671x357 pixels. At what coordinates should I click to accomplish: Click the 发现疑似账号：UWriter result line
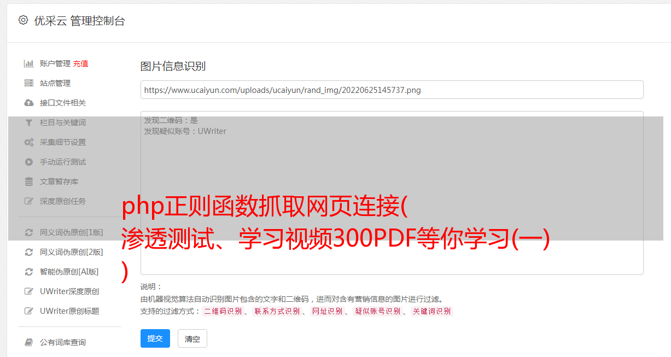pyautogui.click(x=185, y=131)
